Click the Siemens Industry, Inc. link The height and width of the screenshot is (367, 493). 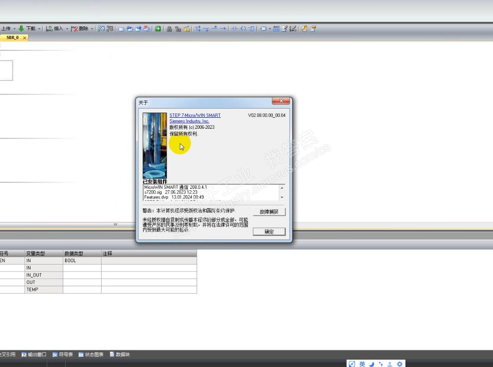(x=189, y=121)
